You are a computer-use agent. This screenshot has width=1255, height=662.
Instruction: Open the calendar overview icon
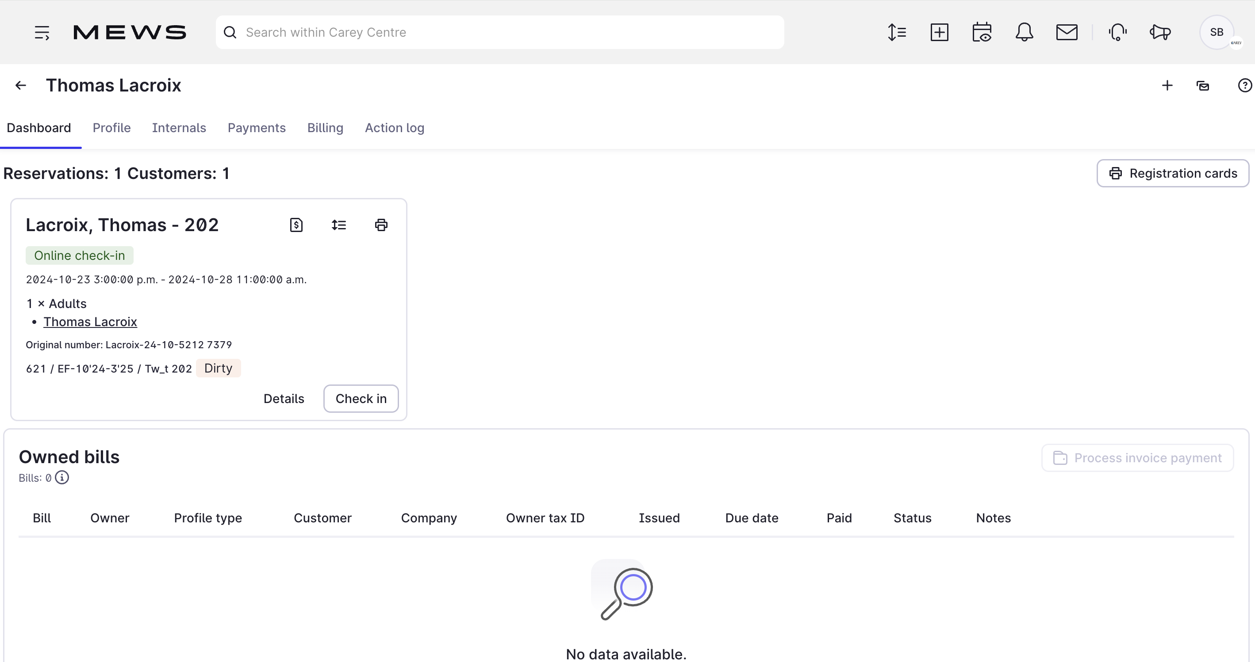[982, 33]
